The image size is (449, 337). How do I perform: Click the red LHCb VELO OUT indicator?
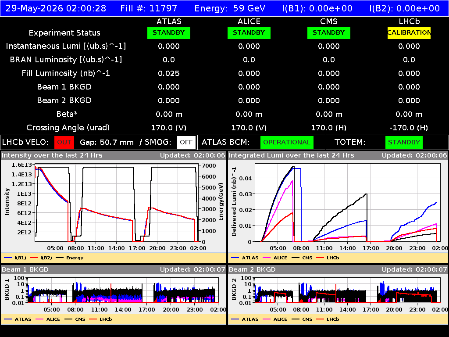coord(64,143)
